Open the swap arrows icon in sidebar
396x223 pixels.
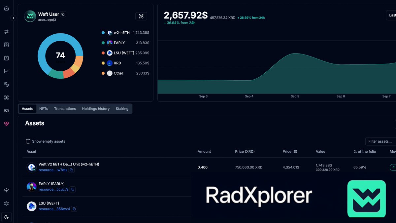tap(6, 32)
